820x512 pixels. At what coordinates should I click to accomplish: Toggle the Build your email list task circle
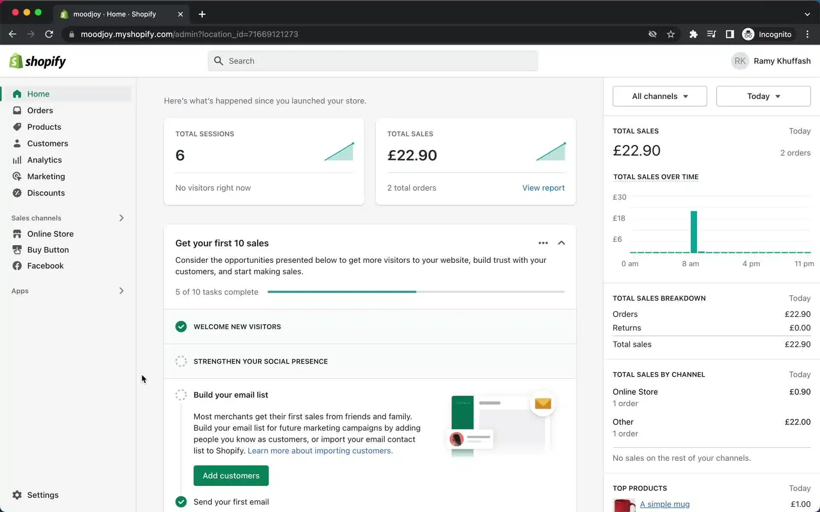click(181, 395)
